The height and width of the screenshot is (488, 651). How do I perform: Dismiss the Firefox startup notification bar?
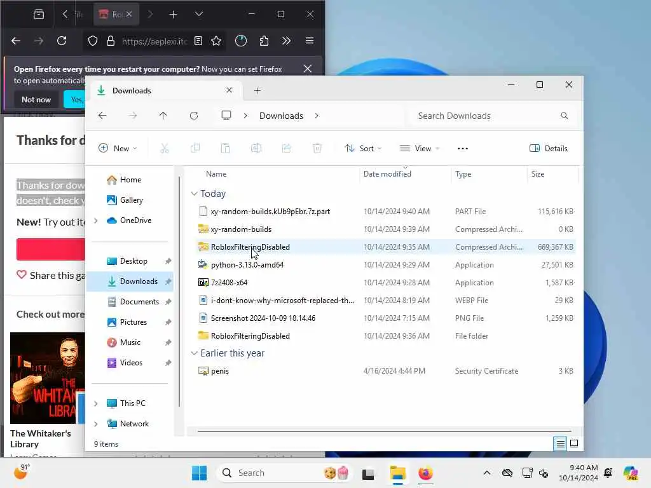(308, 69)
